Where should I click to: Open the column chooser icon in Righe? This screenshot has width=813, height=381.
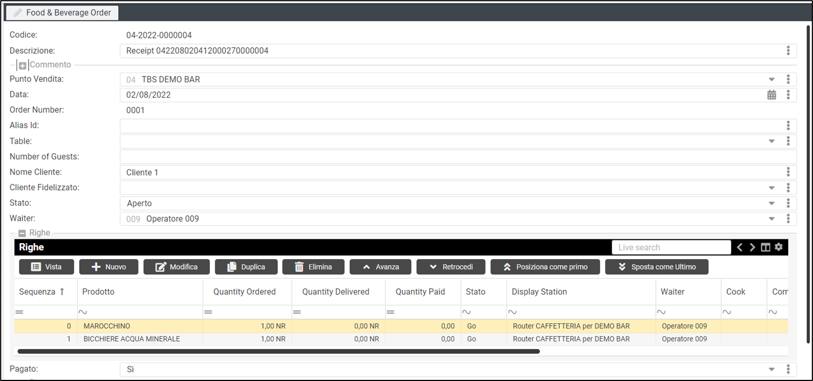click(765, 248)
